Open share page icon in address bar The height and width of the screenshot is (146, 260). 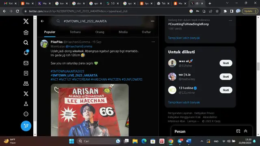point(210,11)
